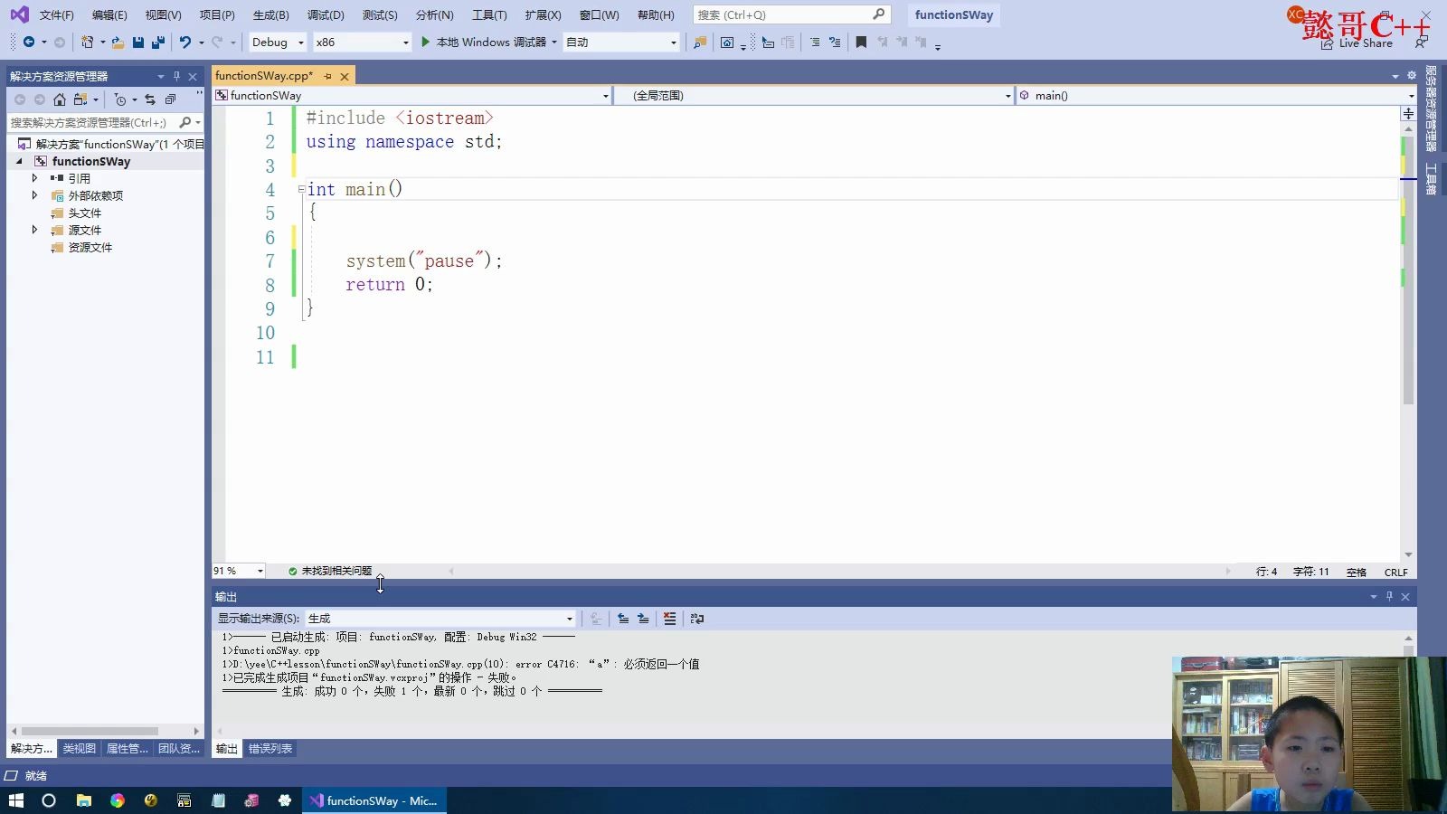Toggle word wrap in the Output window
1447x814 pixels.
(697, 619)
